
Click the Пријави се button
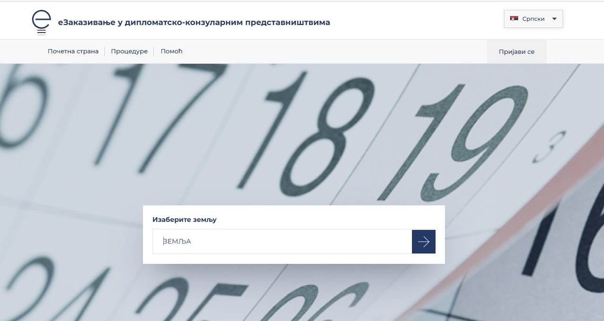517,51
